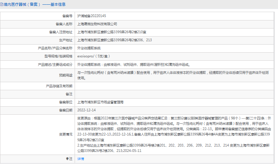
Task: Click the 产品存储及有效期 label
Action: point(59,86)
